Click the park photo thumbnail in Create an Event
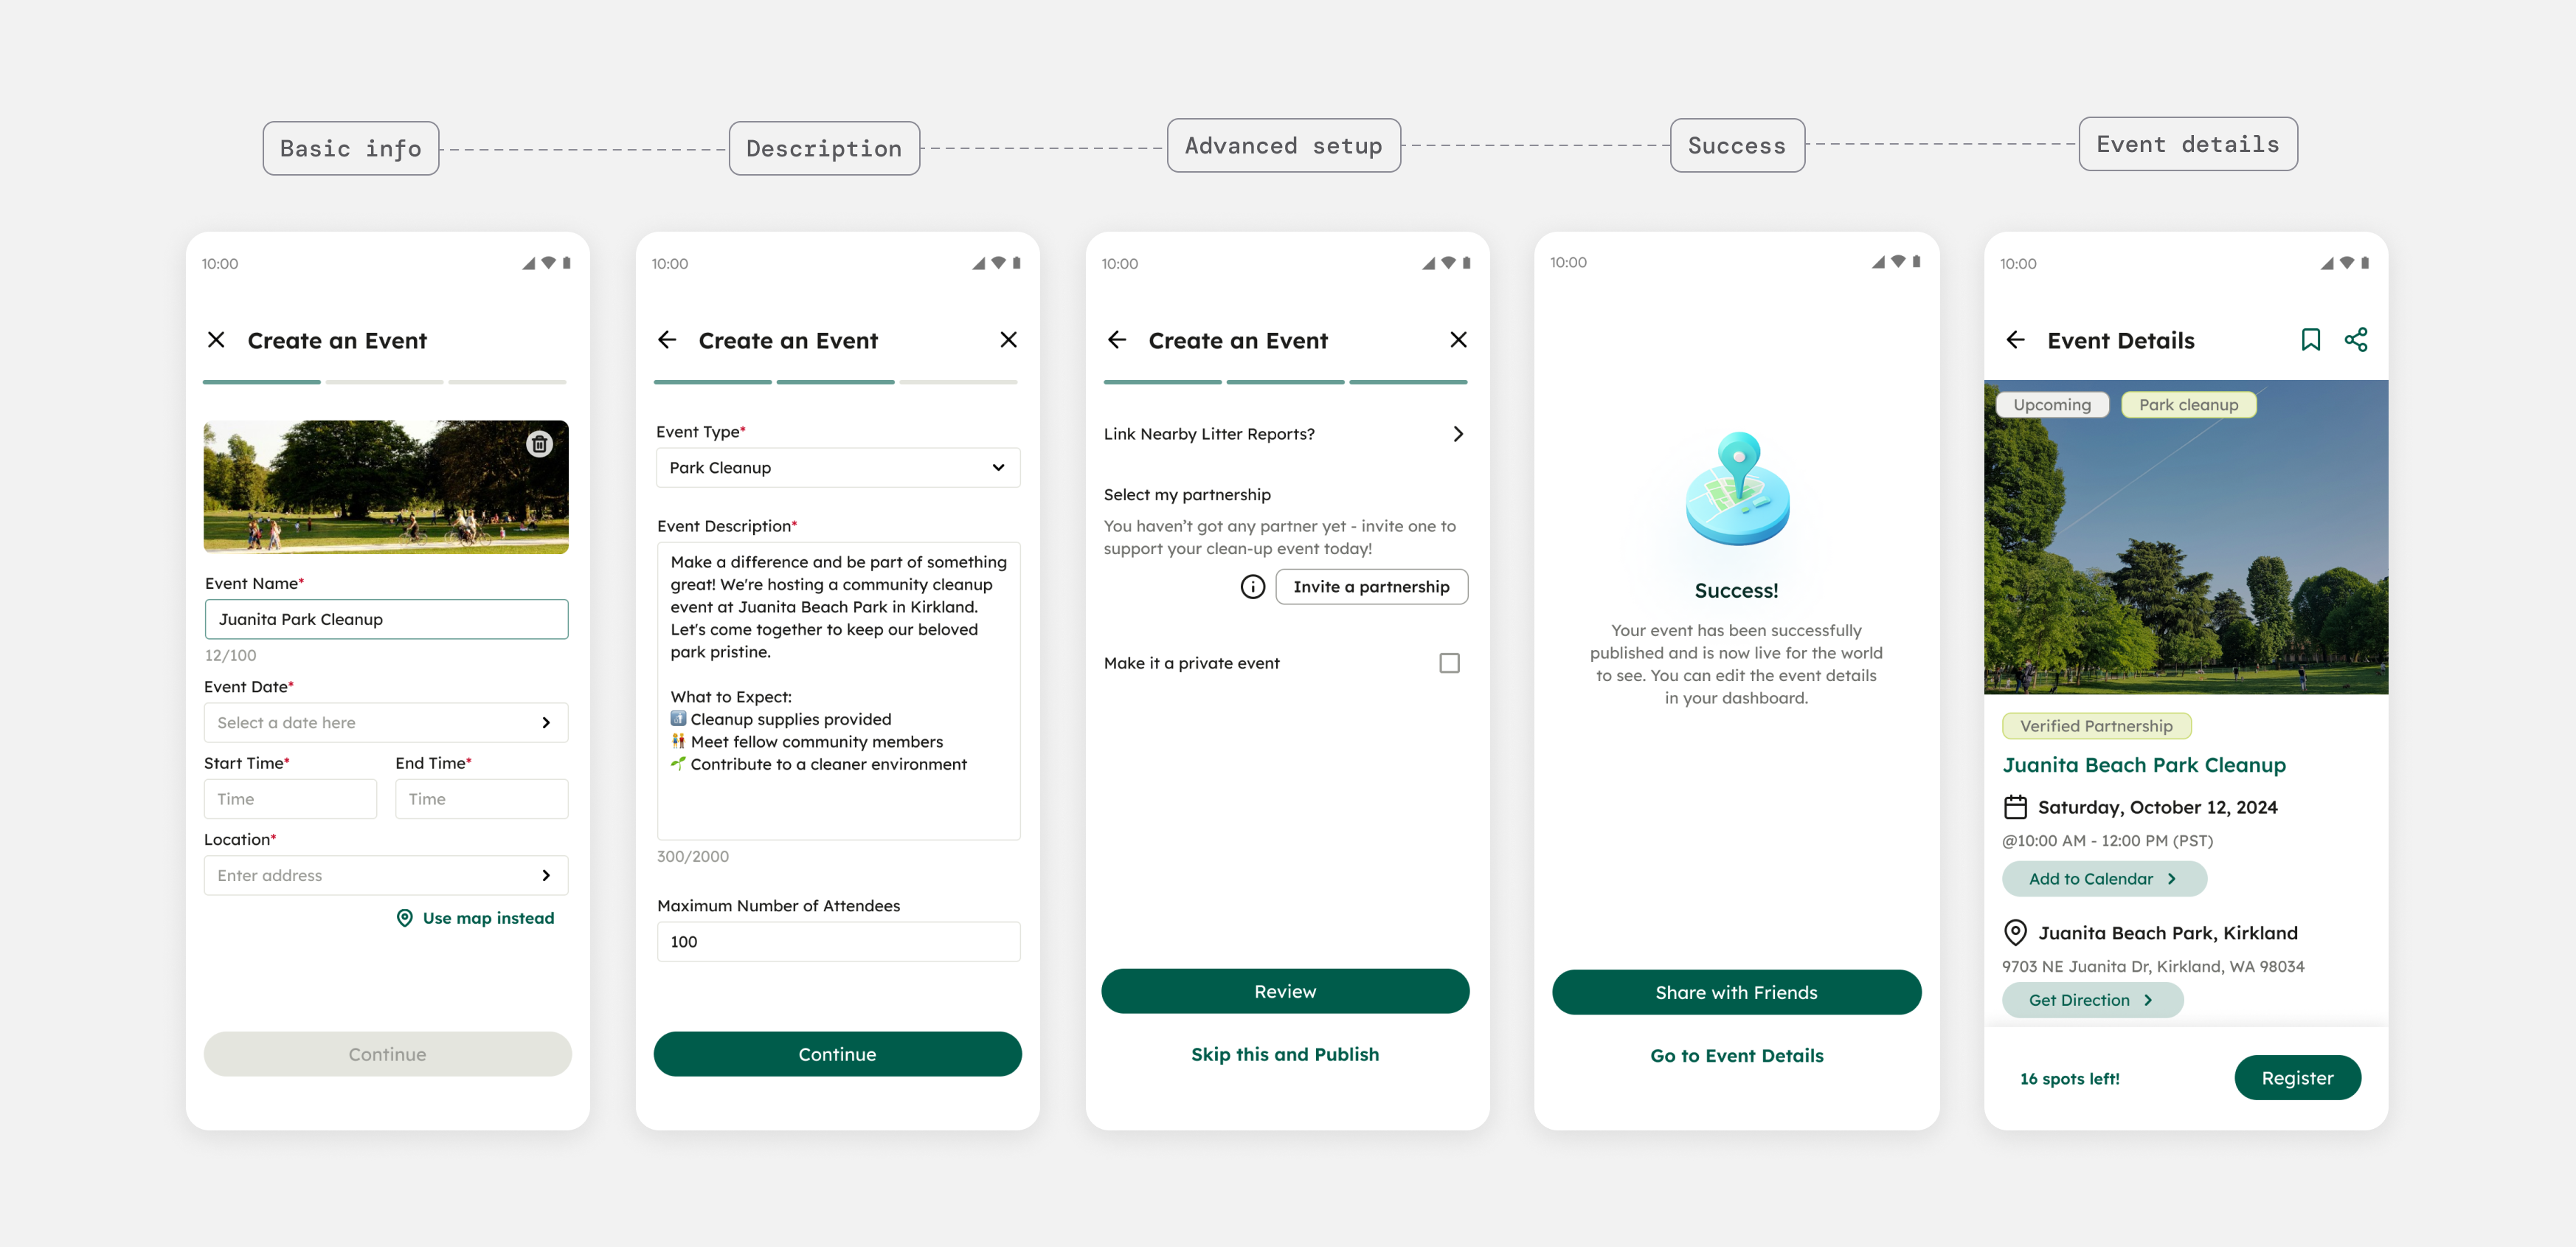This screenshot has width=2576, height=1247. pyautogui.click(x=386, y=486)
